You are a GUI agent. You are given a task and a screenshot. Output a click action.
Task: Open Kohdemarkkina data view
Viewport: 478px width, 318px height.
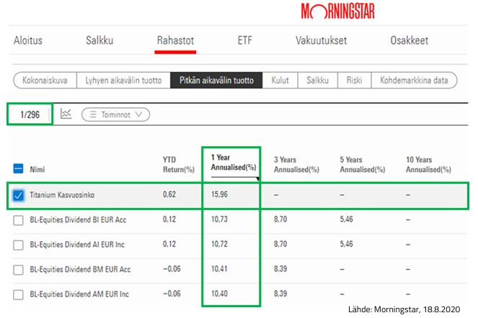click(414, 81)
